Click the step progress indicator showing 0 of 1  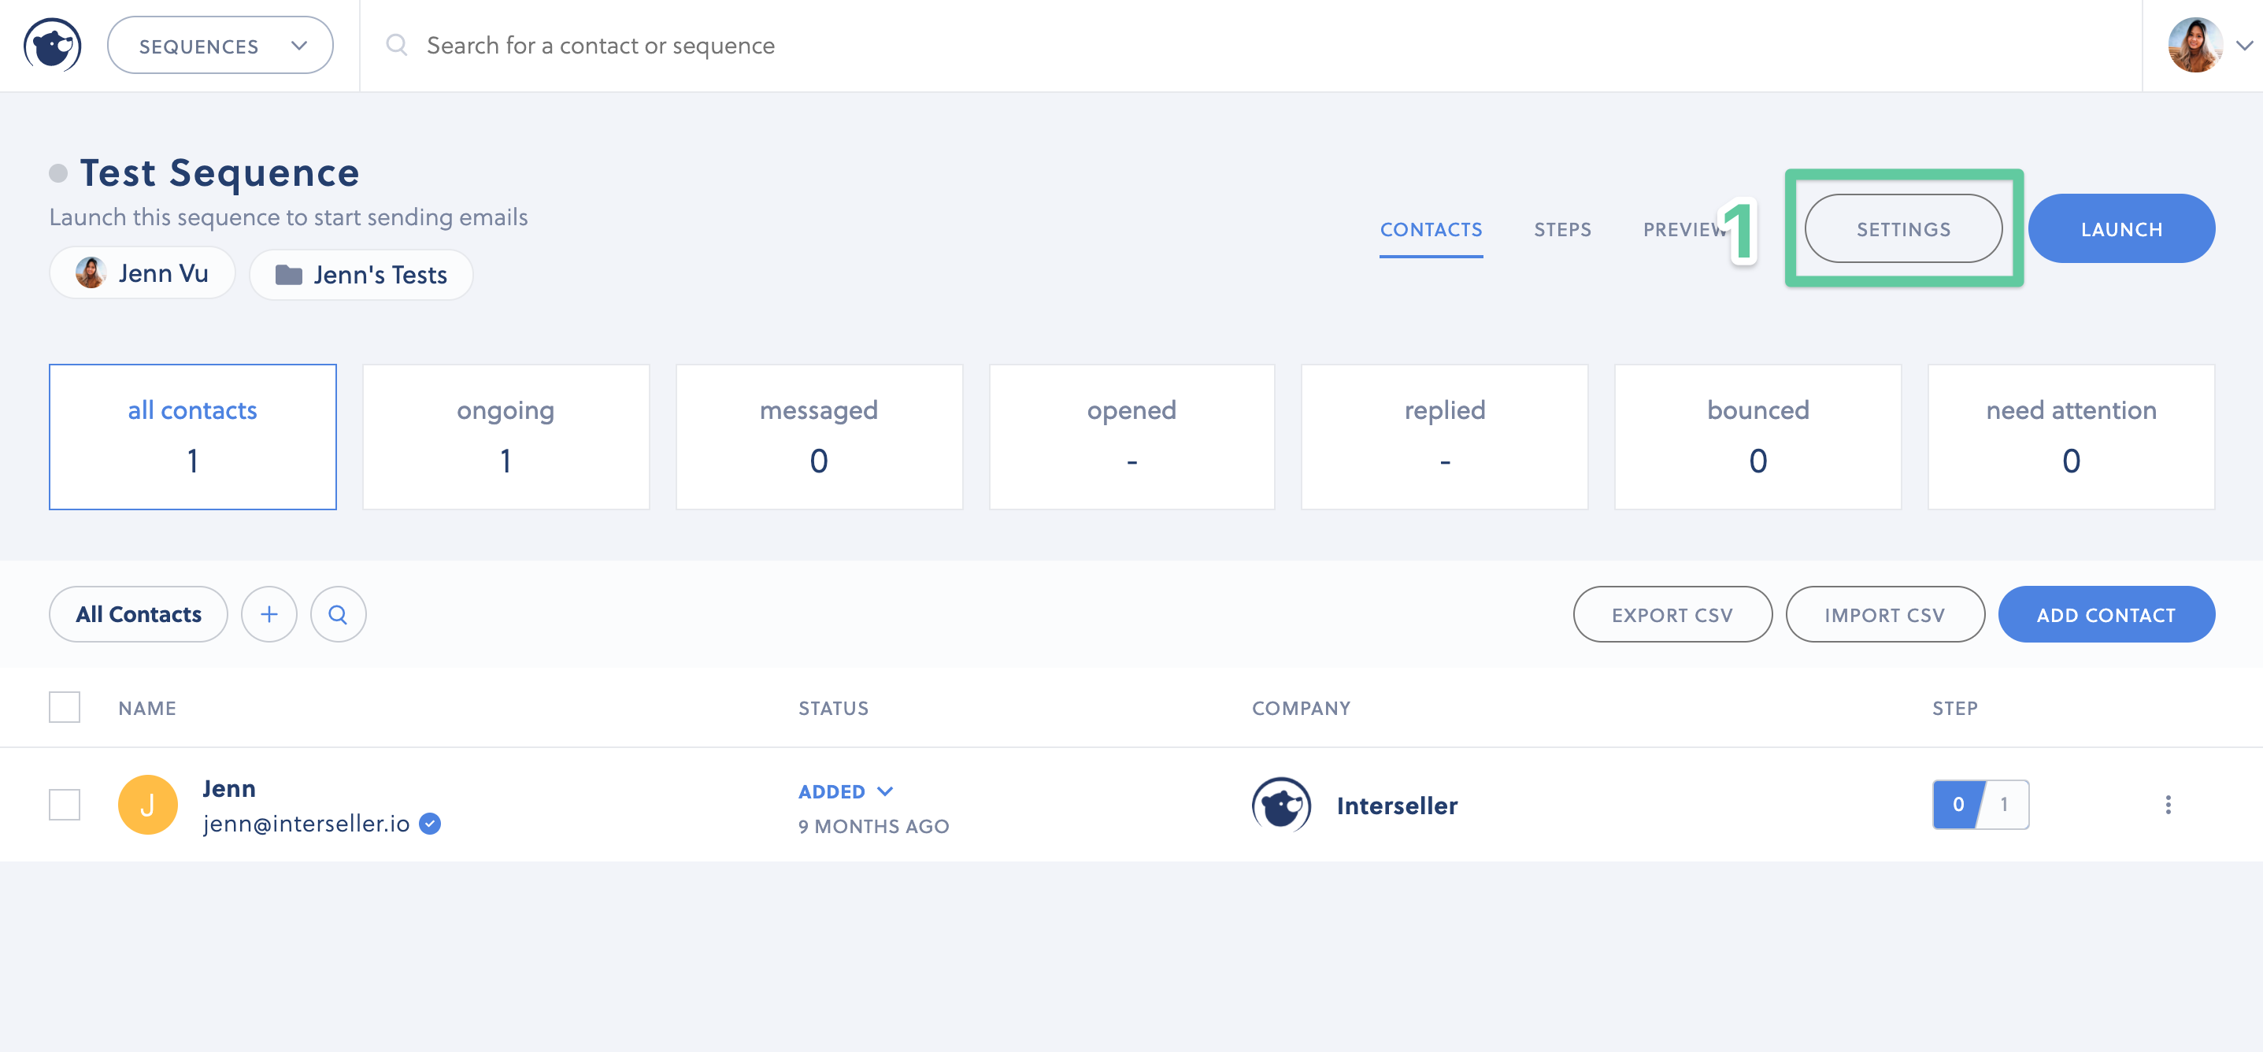point(1980,803)
